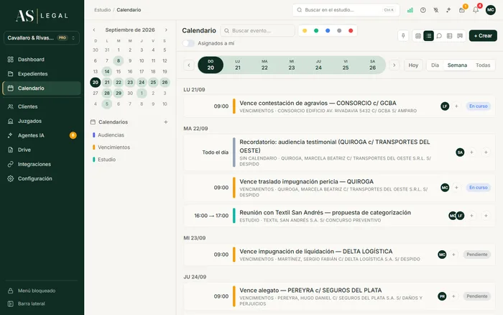The image size is (503, 315).
Task: Open the Calendario item in sidebar
Action: pos(42,88)
